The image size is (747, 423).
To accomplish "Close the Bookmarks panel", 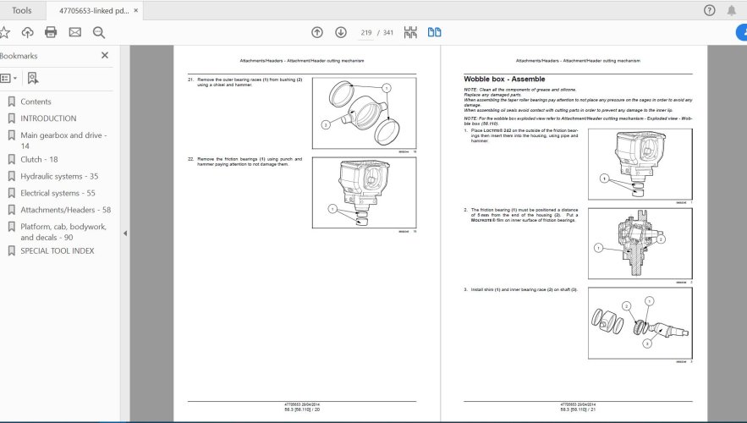I will click(105, 55).
